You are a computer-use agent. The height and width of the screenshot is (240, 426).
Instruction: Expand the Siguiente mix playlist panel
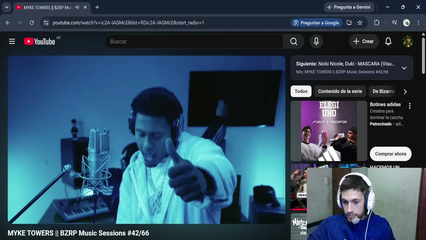point(404,68)
